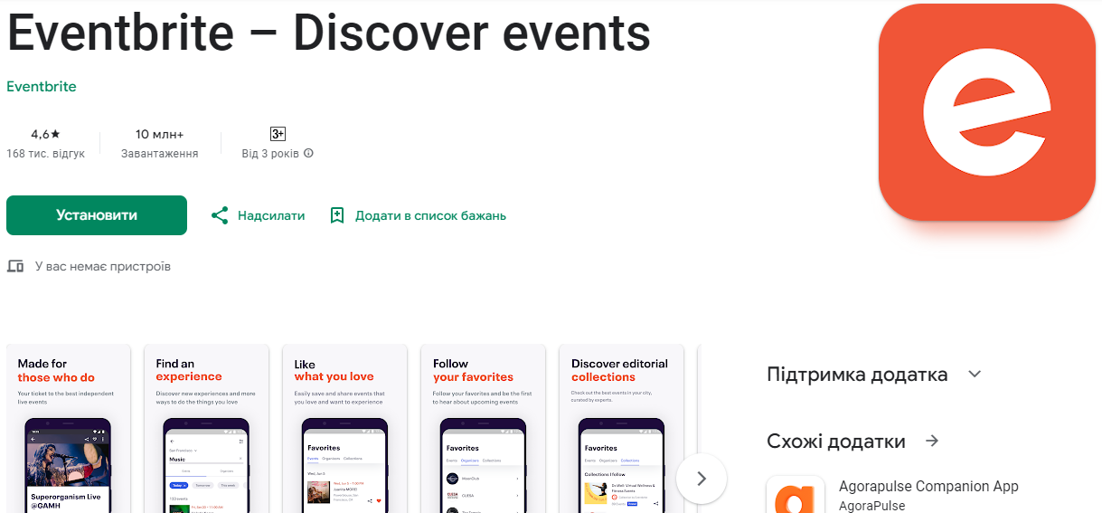Open the 'Discover editorial collections' screenshot
The image size is (1102, 513).
coord(622,428)
